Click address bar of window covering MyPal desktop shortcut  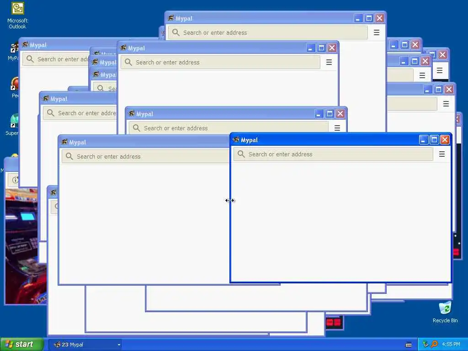[x=56, y=59]
